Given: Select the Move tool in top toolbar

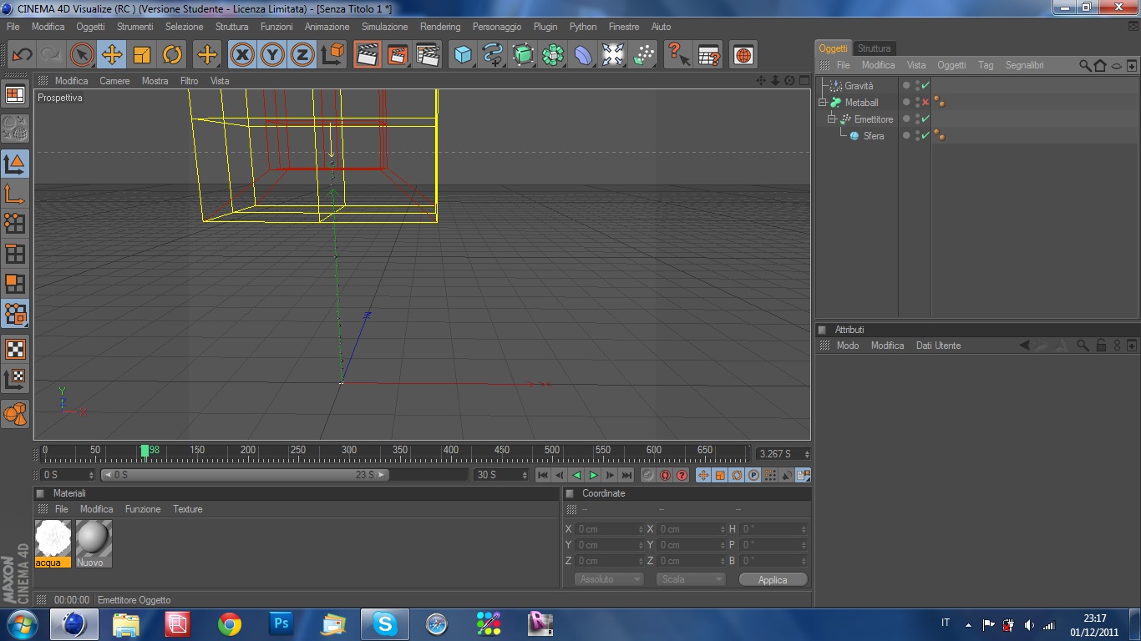Looking at the screenshot, I should tap(112, 55).
